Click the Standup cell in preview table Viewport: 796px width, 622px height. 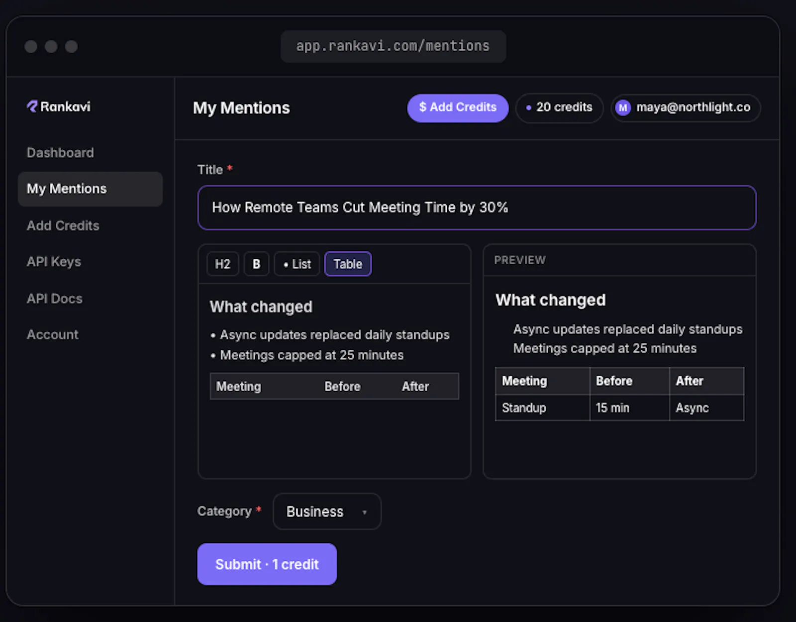pos(543,408)
